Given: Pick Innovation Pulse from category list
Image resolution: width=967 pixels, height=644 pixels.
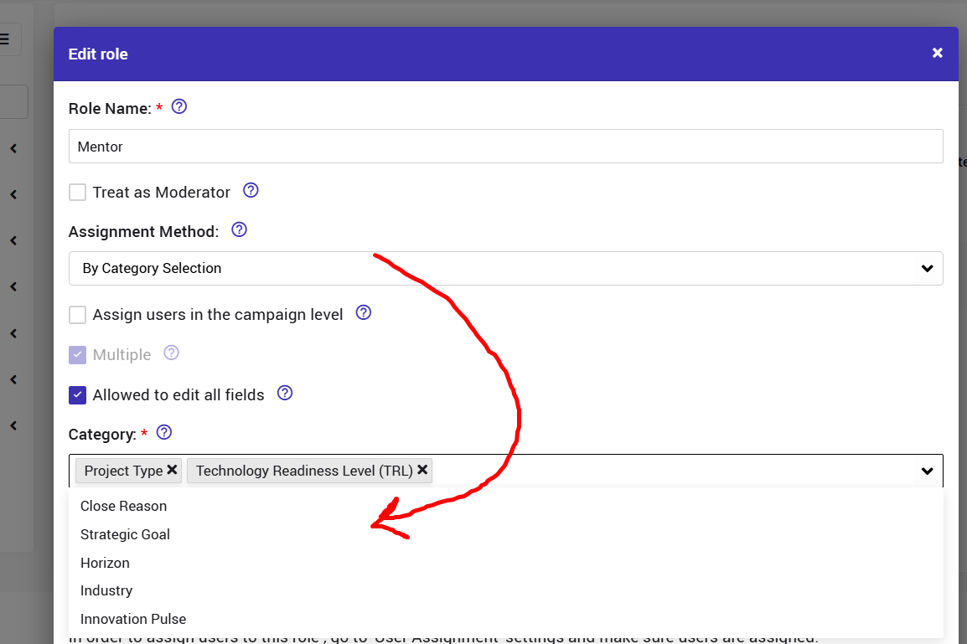Looking at the screenshot, I should pyautogui.click(x=505, y=619).
